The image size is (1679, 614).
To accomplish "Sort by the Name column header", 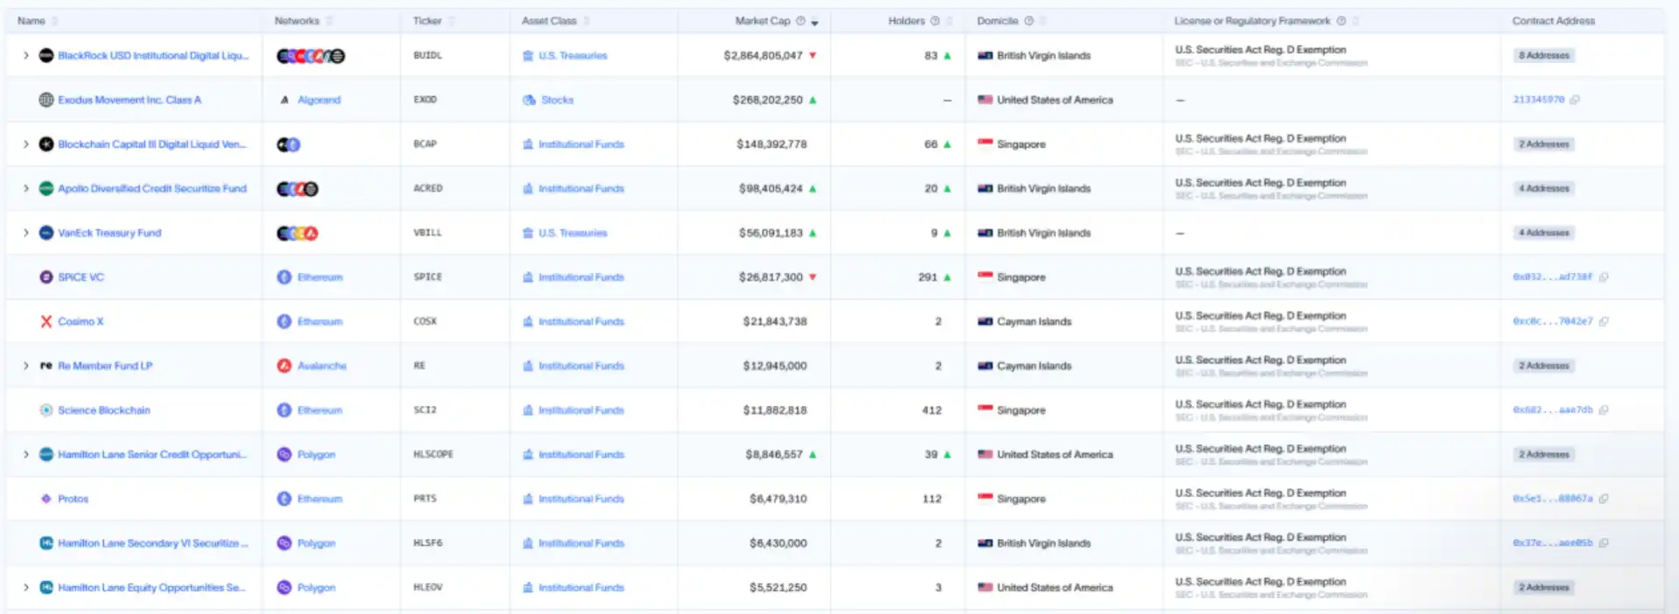I will [31, 21].
